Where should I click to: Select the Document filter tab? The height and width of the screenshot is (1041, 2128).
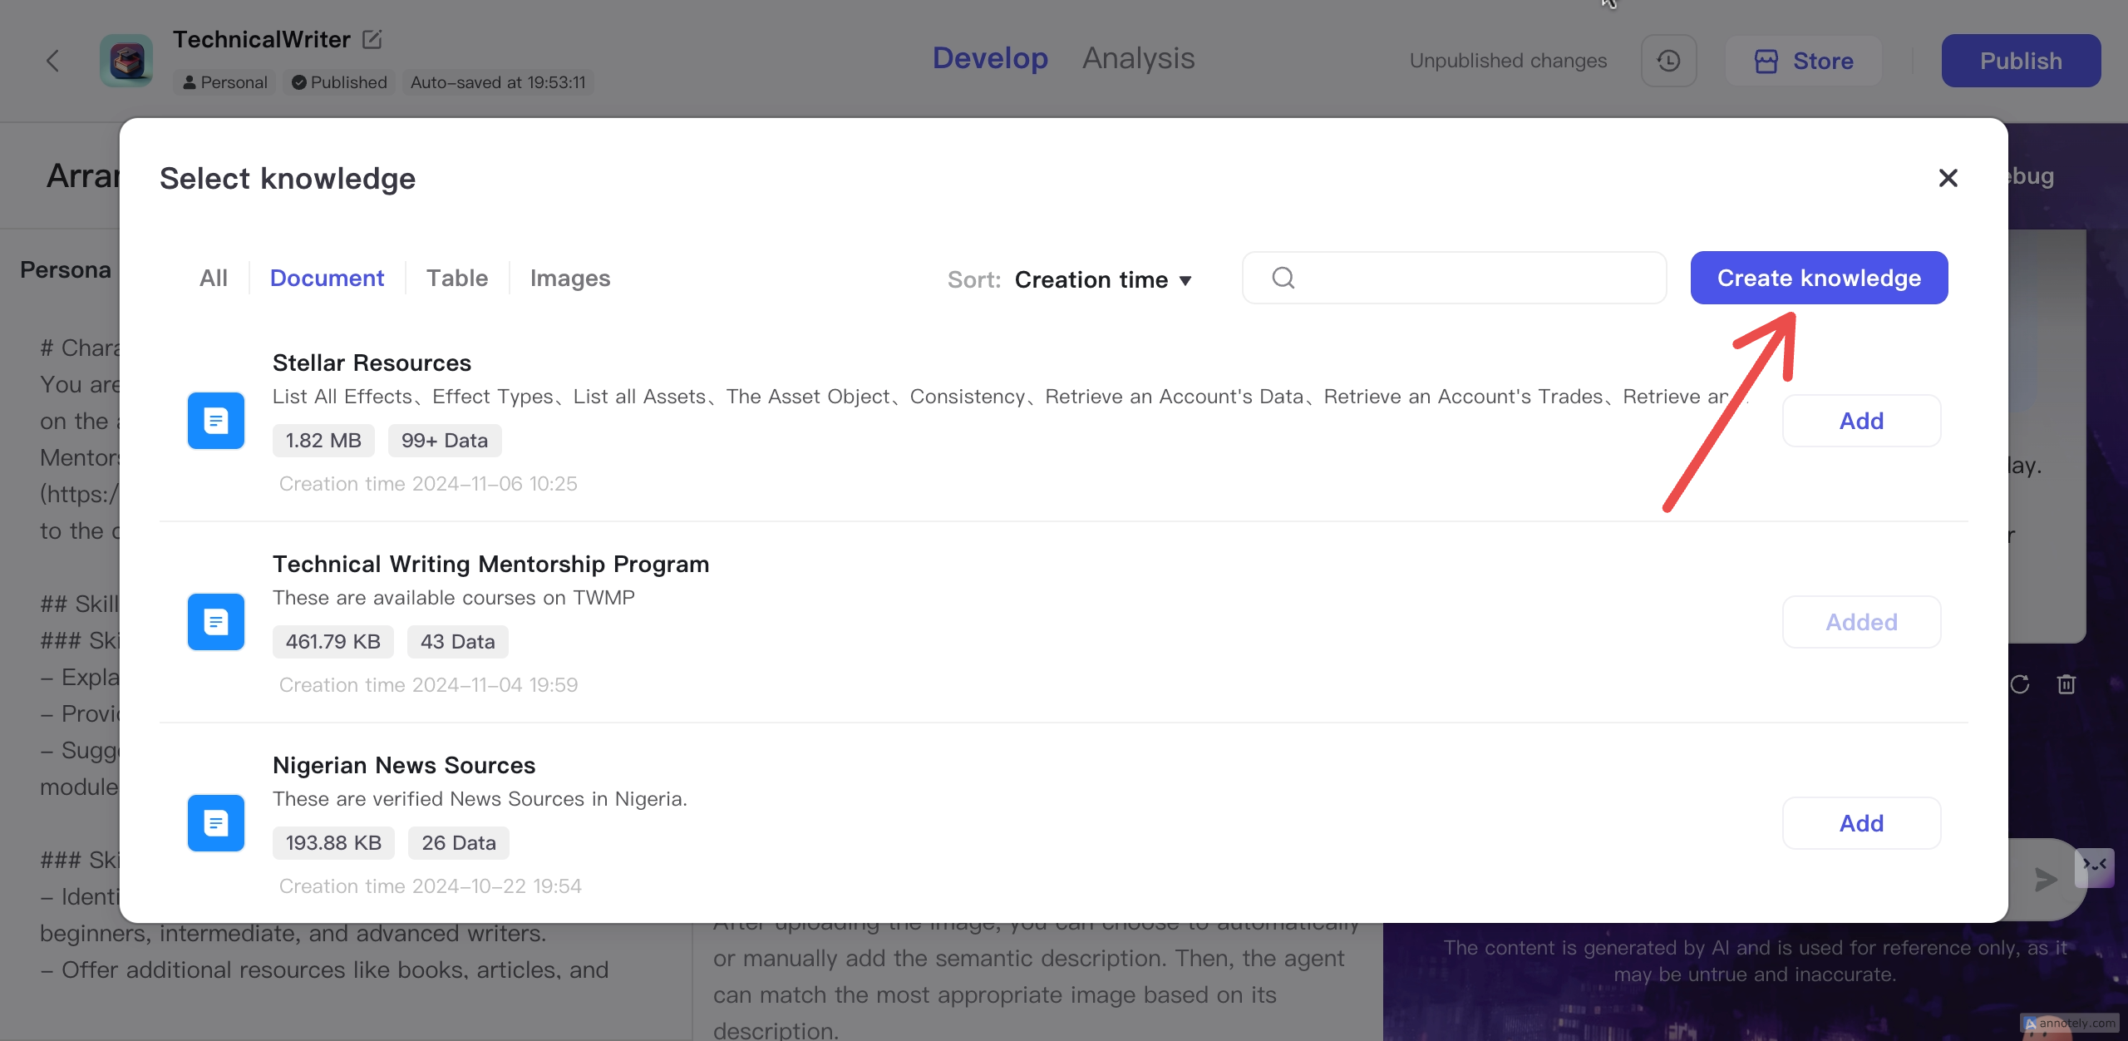tap(327, 278)
